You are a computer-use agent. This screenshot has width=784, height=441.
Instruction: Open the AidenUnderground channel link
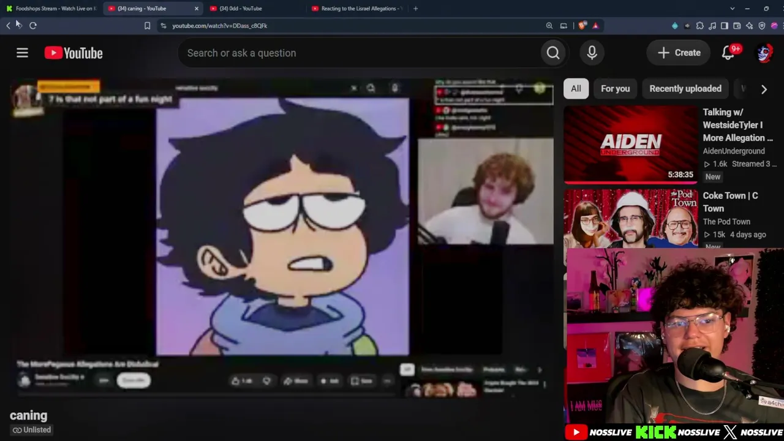coord(734,151)
